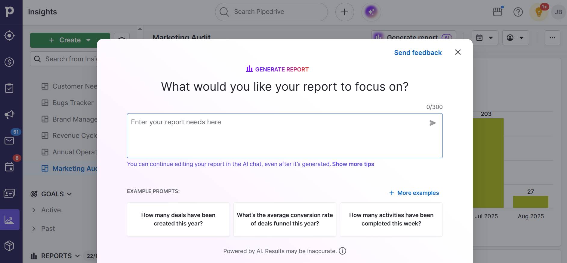This screenshot has height=263, width=567.
Task: Open the Customer Needs dashboard
Action: click(69, 86)
